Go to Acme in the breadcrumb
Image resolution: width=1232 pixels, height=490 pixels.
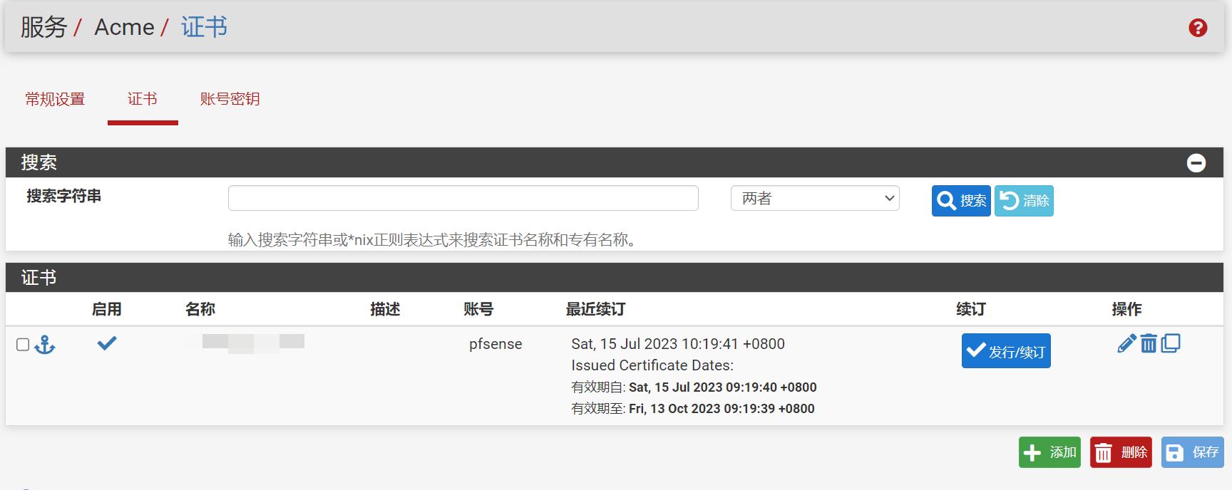click(124, 27)
